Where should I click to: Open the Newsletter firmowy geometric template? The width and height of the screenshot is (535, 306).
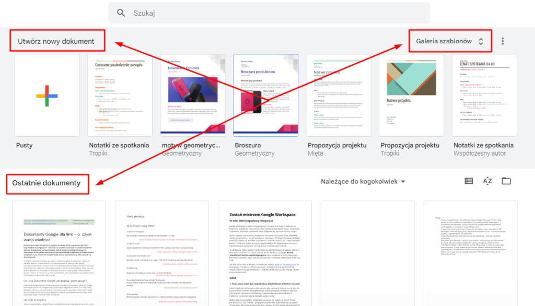(x=193, y=96)
